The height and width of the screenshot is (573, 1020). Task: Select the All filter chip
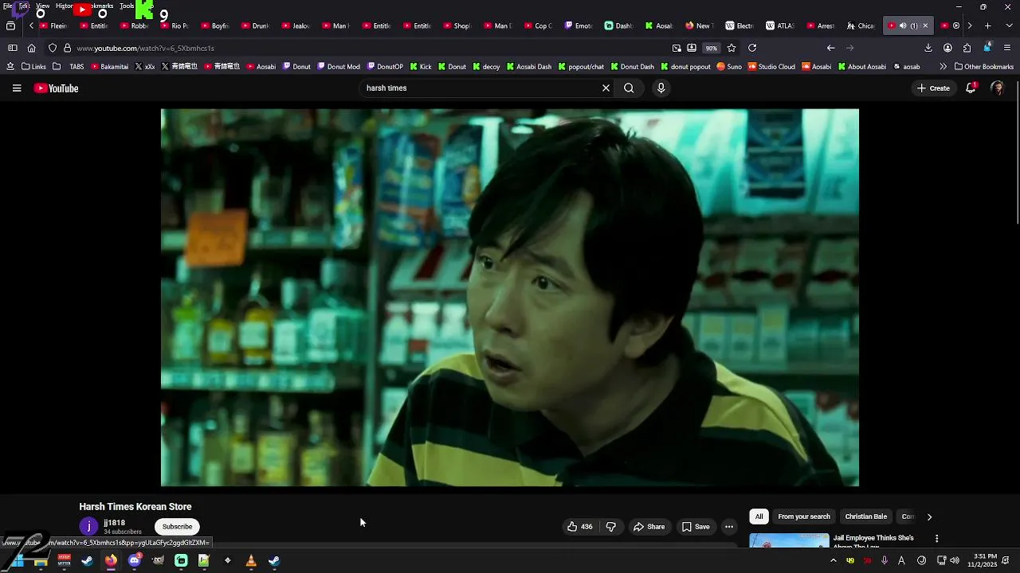click(x=759, y=516)
